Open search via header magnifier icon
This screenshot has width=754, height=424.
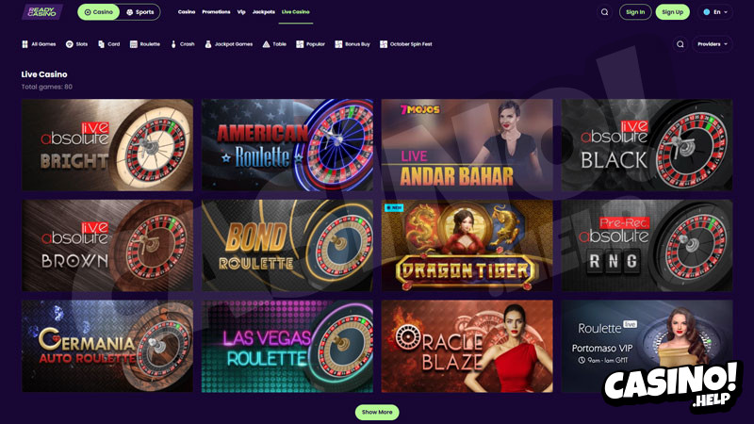pyautogui.click(x=604, y=12)
